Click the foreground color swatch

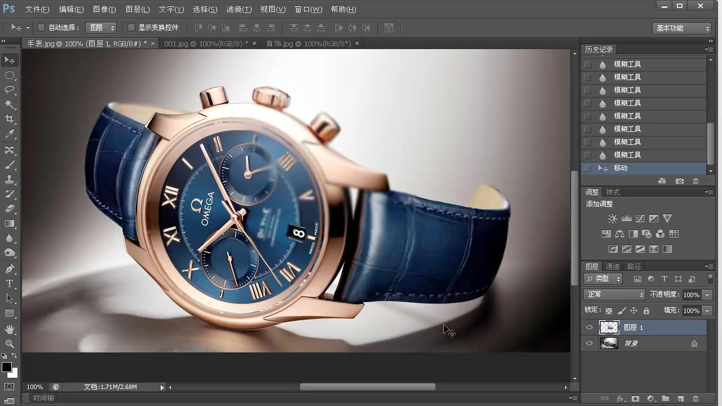coord(7,368)
